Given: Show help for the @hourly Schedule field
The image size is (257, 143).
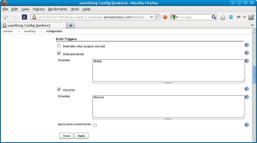Looking at the screenshot, I should (247, 97).
